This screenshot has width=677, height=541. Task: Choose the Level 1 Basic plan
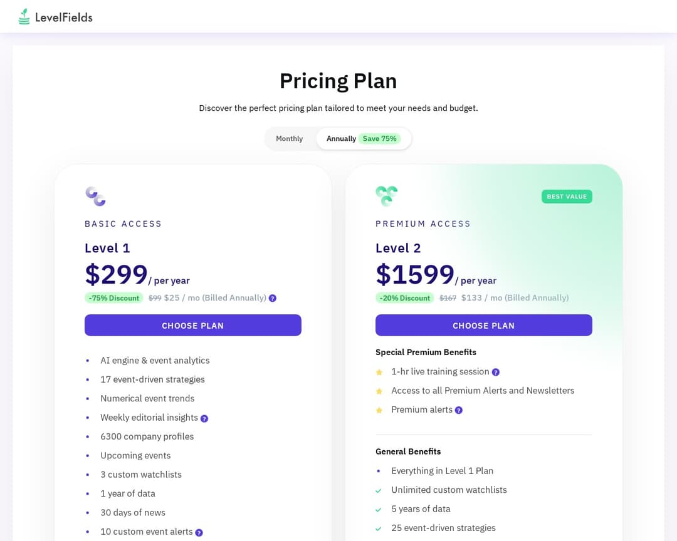192,326
